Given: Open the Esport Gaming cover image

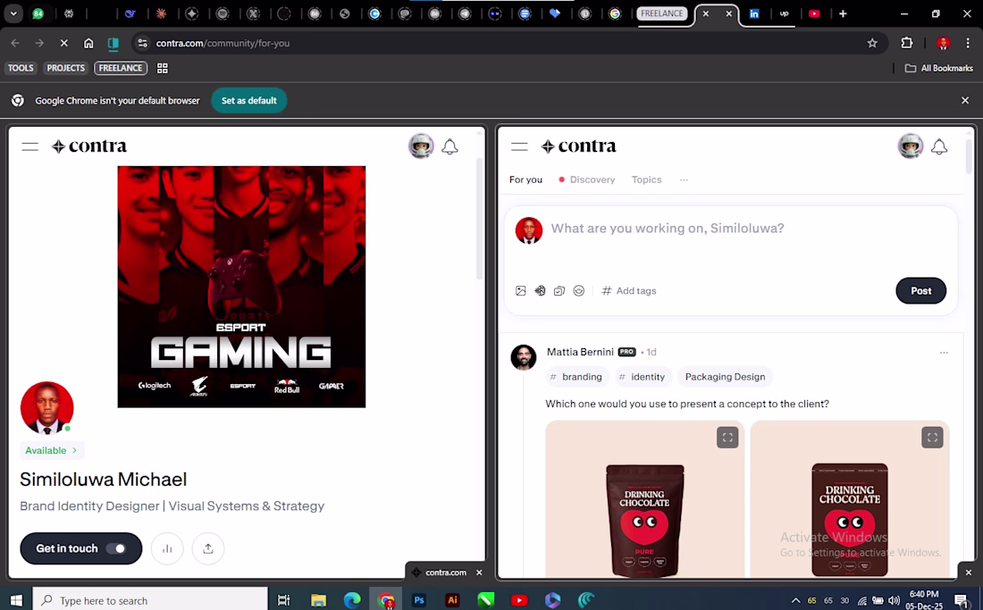Looking at the screenshot, I should [241, 287].
